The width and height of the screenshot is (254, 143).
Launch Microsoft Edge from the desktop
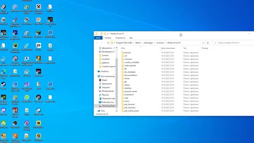pos(4,74)
